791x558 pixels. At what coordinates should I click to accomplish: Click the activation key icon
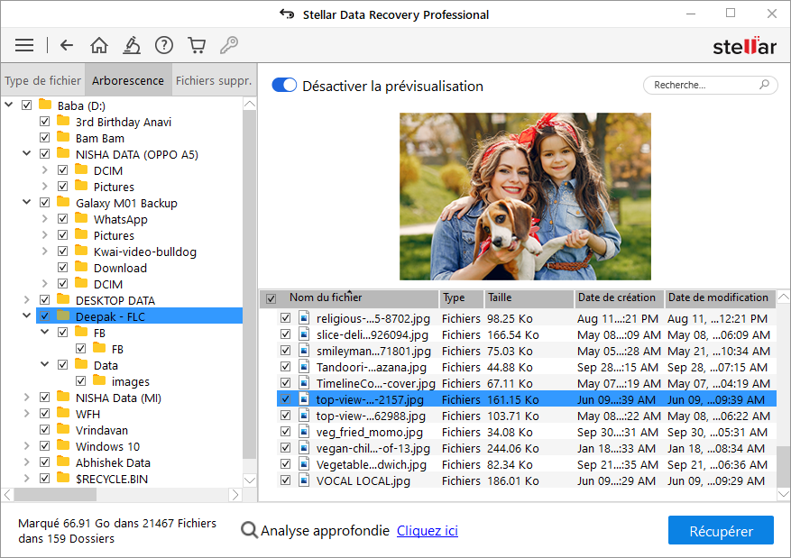[x=229, y=45]
